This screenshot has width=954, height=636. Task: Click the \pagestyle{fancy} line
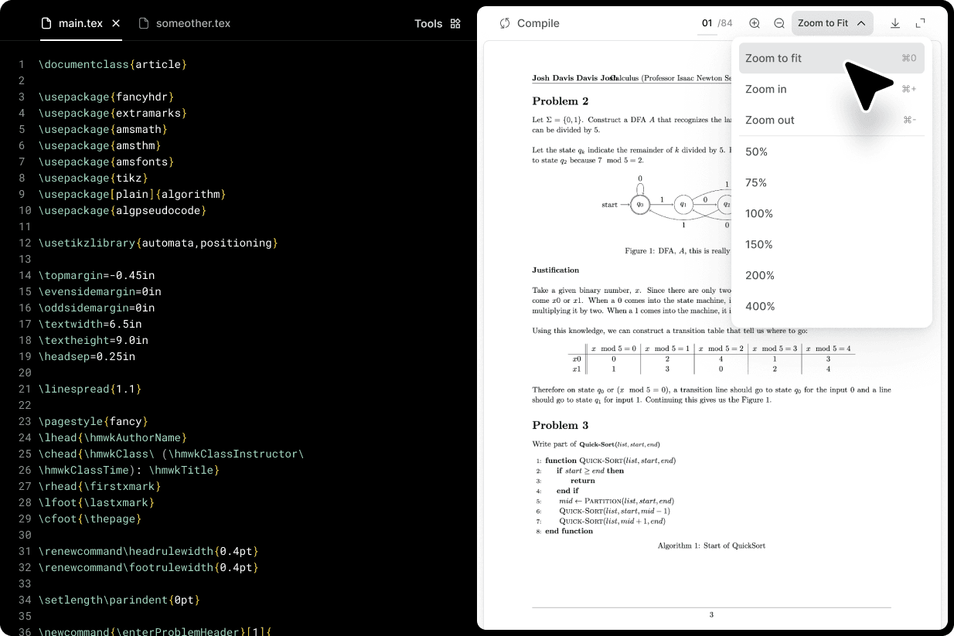pos(94,421)
